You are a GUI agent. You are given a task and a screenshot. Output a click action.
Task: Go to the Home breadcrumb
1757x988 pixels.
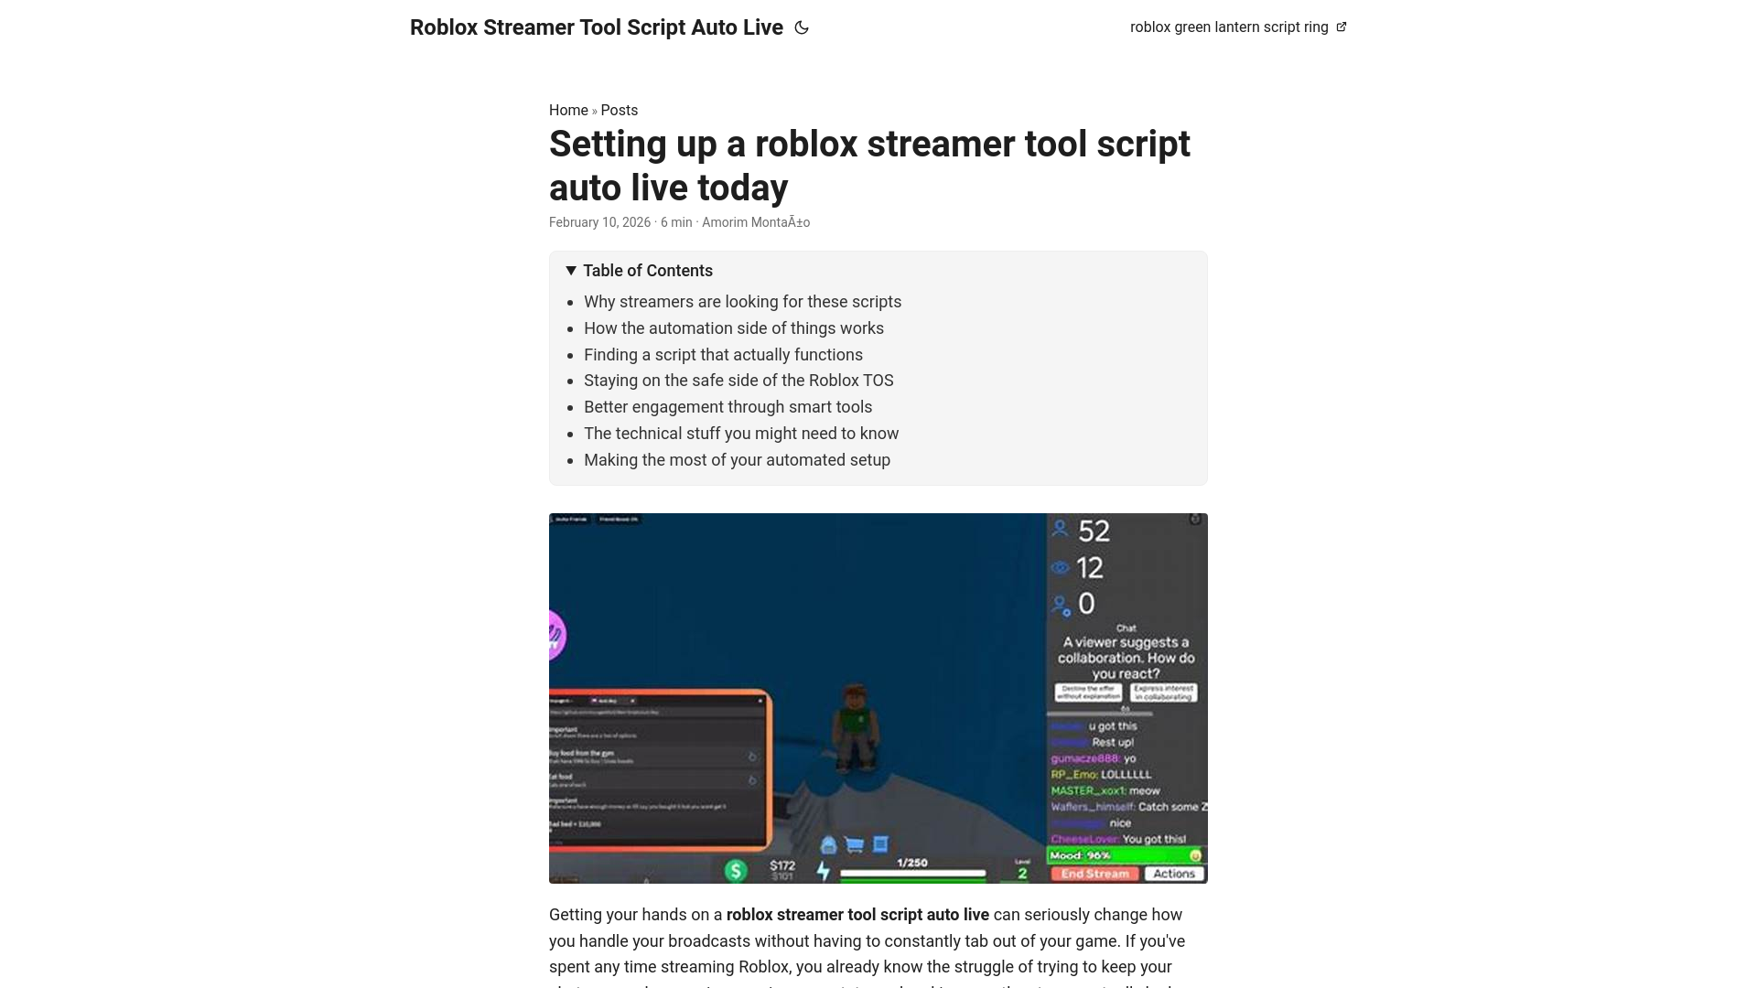(568, 110)
